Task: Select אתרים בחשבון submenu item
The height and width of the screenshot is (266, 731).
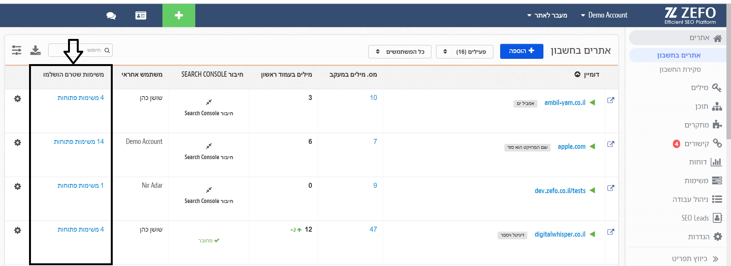Action: [678, 55]
